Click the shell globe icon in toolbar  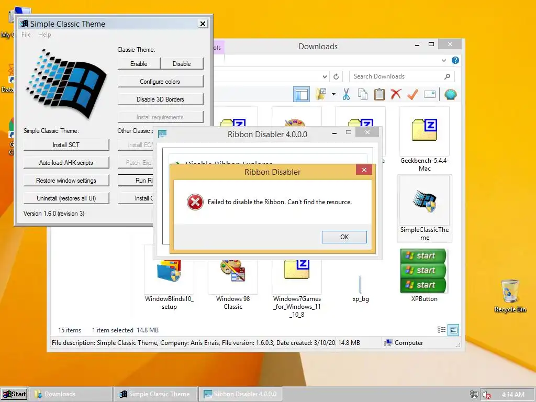point(451,94)
